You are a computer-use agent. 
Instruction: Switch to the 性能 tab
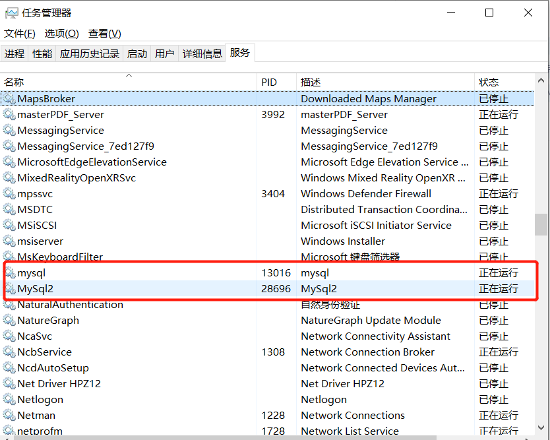coord(42,53)
